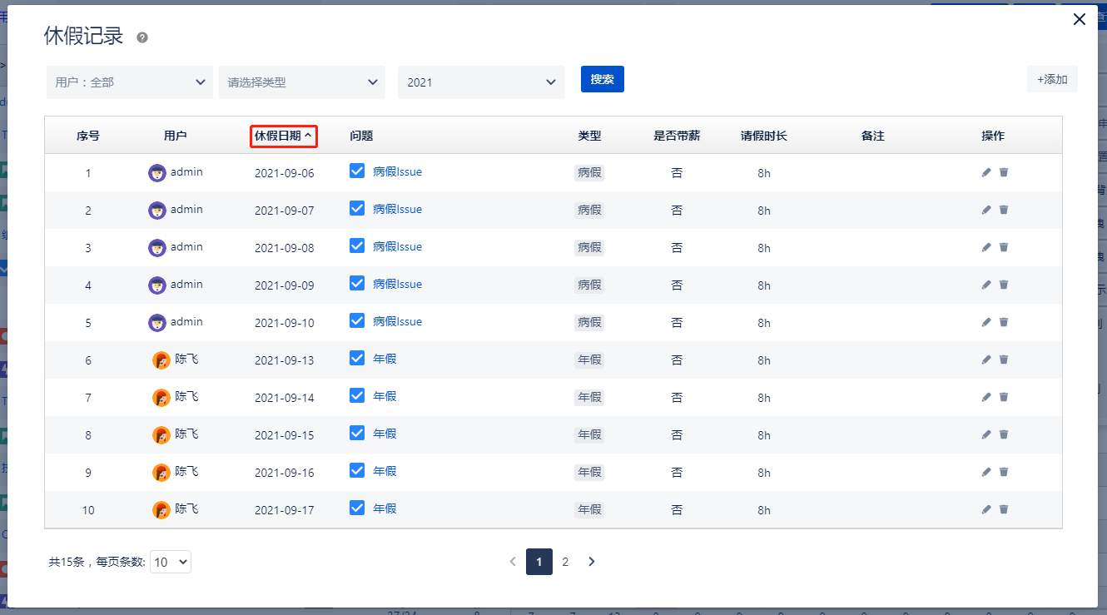
Task: Toggle the checkbox for 2021-09-06 病假Issue
Action: [x=357, y=171]
